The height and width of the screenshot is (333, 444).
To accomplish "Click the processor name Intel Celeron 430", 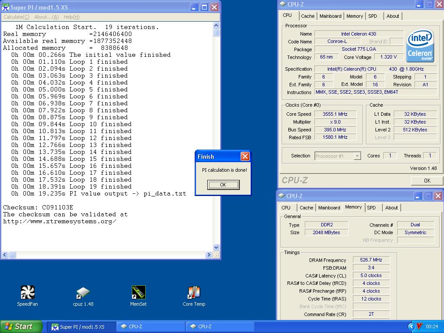I will [359, 34].
